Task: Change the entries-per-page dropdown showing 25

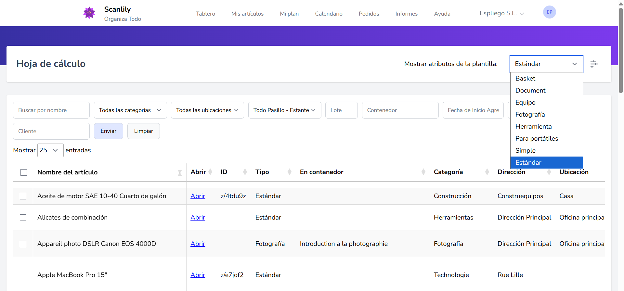Action: pyautogui.click(x=50, y=150)
